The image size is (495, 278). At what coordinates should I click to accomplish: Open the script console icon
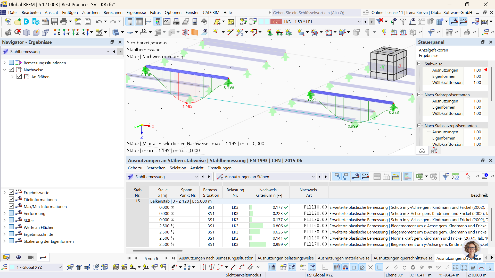coord(167,22)
